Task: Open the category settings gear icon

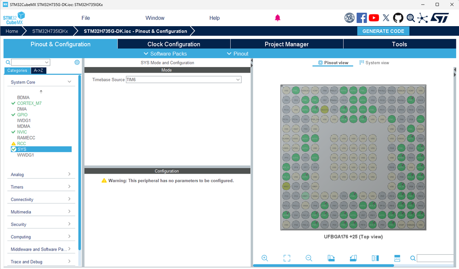Action: pyautogui.click(x=77, y=62)
